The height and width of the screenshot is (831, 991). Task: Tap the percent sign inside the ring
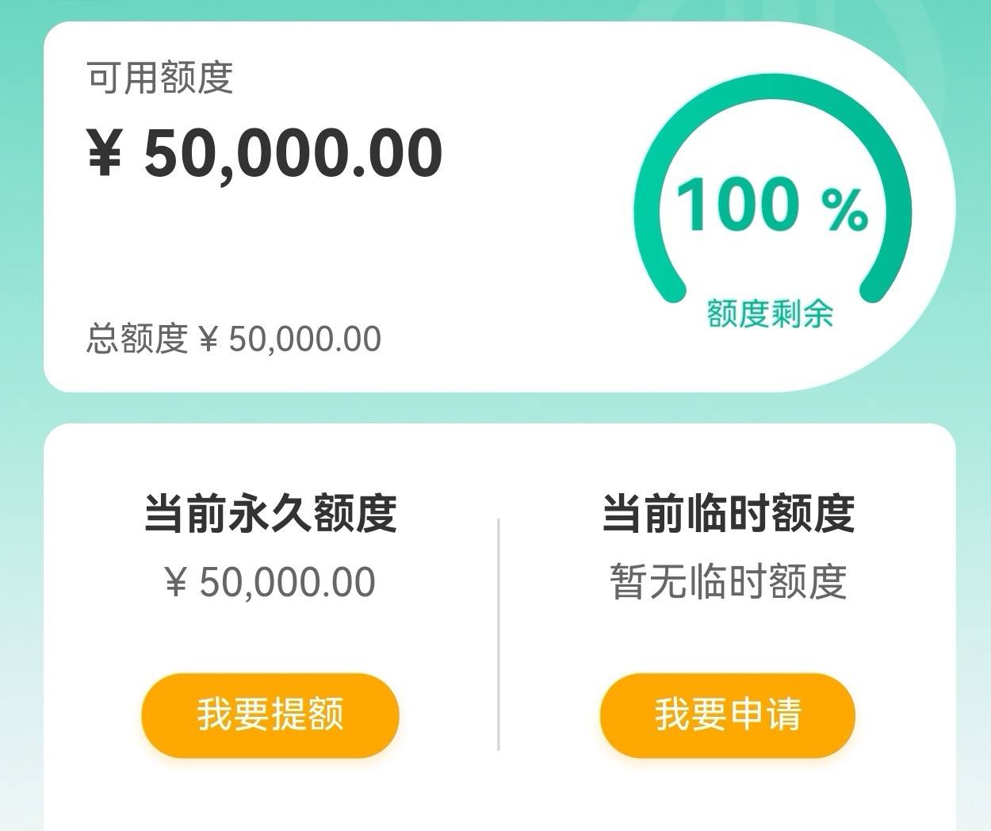click(x=845, y=209)
